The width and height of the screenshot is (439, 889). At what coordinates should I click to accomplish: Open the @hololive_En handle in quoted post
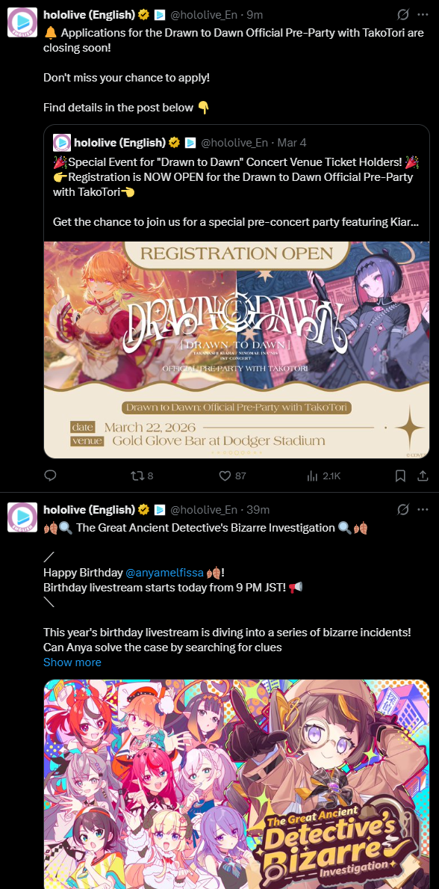pos(234,142)
